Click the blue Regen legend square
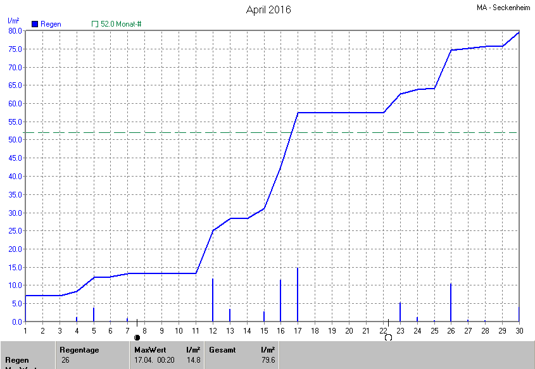Screen dimensions: 535x369 click(34, 24)
